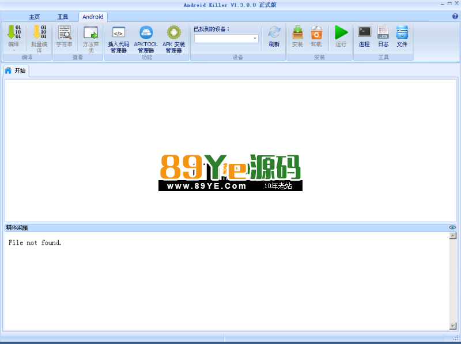
Task: Click the 功能 ribbon group label
Action: 147,58
